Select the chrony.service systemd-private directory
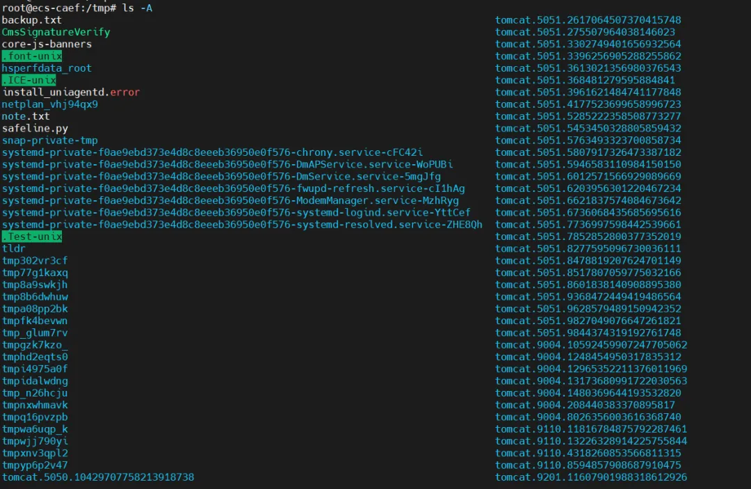 point(212,152)
